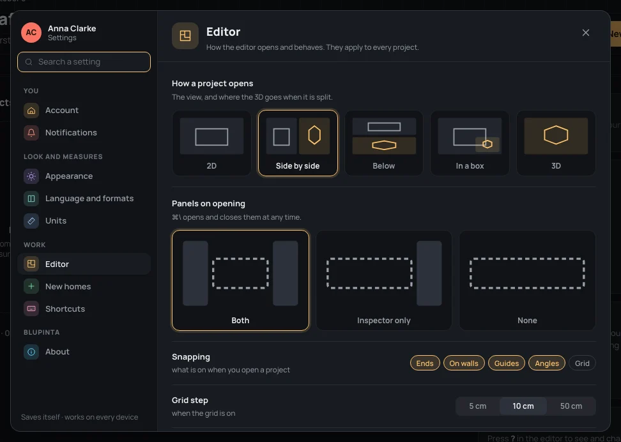Select the Below split layout

(384, 143)
